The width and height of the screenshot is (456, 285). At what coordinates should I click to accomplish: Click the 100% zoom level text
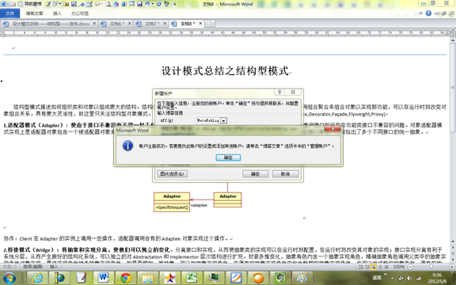click(399, 267)
